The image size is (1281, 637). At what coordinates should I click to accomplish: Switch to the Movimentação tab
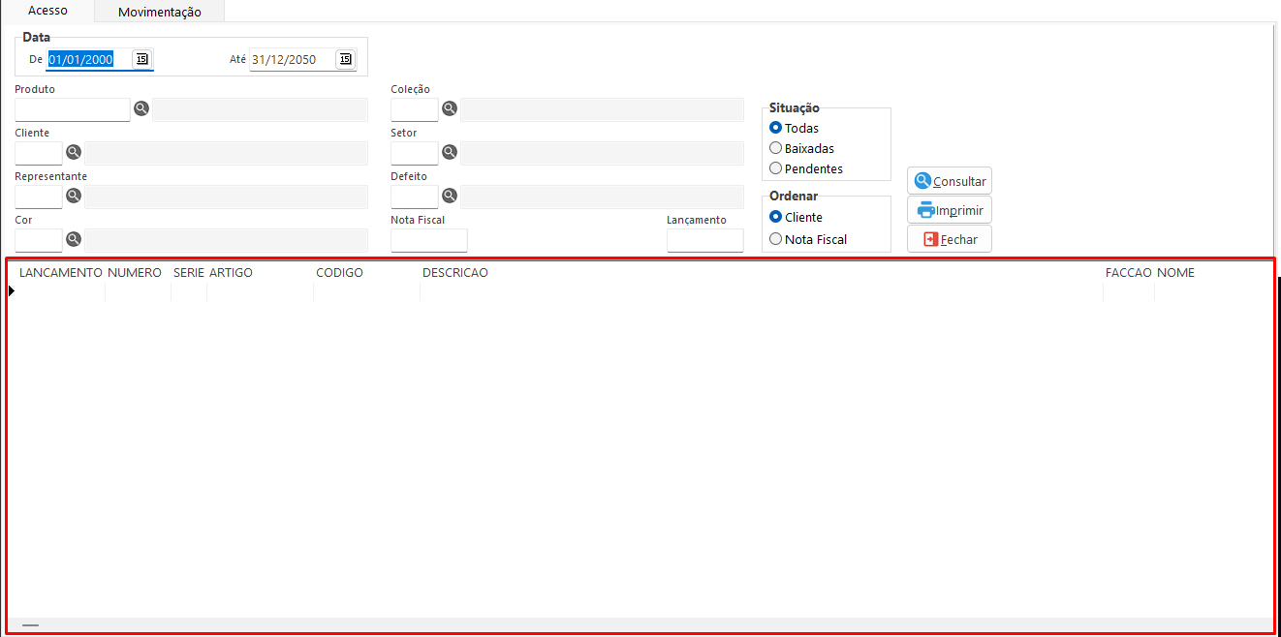click(160, 12)
